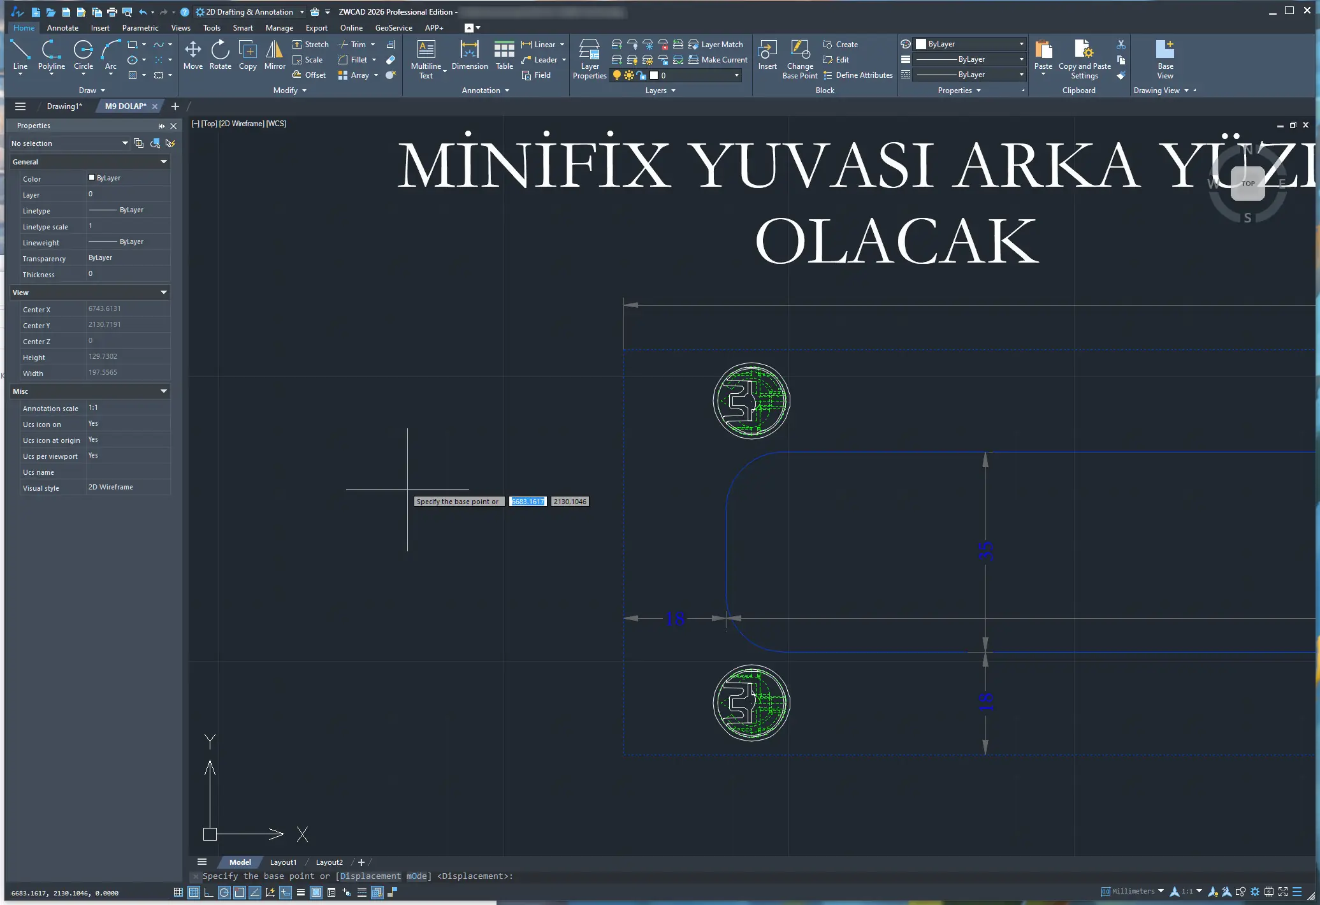The width and height of the screenshot is (1320, 905).
Task: Click the X coordinate input field
Action: tap(528, 502)
